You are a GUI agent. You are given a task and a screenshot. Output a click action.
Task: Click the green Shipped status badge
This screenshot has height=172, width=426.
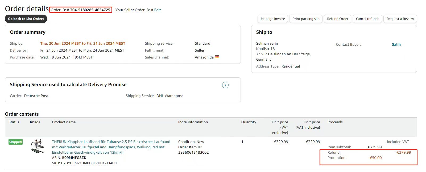coord(15,142)
